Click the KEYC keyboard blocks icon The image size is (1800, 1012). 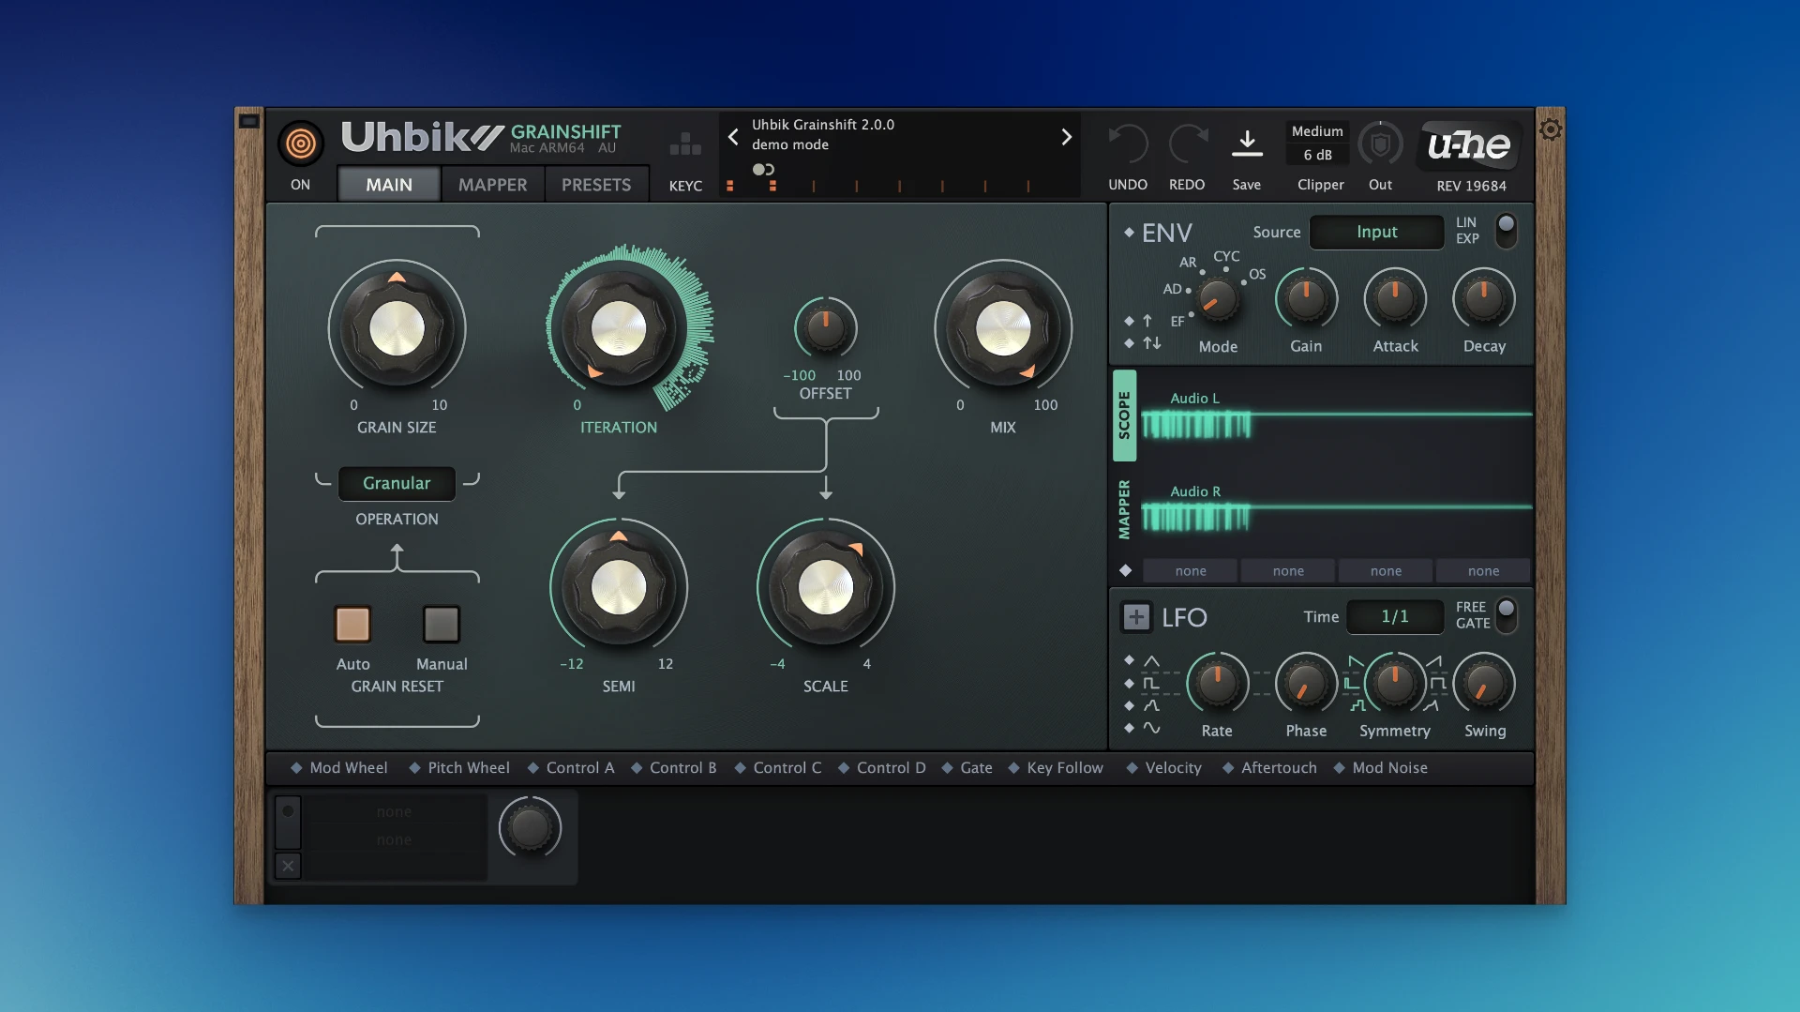(685, 144)
